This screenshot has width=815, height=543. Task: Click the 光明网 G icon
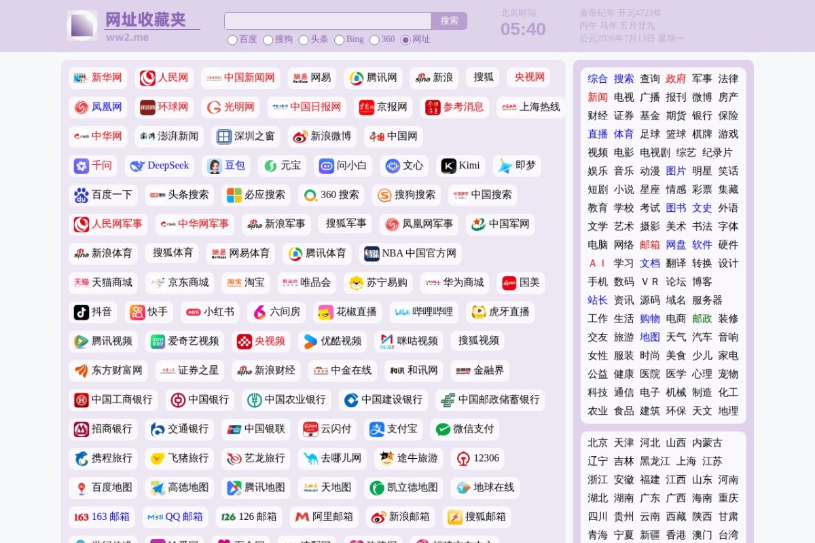[x=214, y=107]
